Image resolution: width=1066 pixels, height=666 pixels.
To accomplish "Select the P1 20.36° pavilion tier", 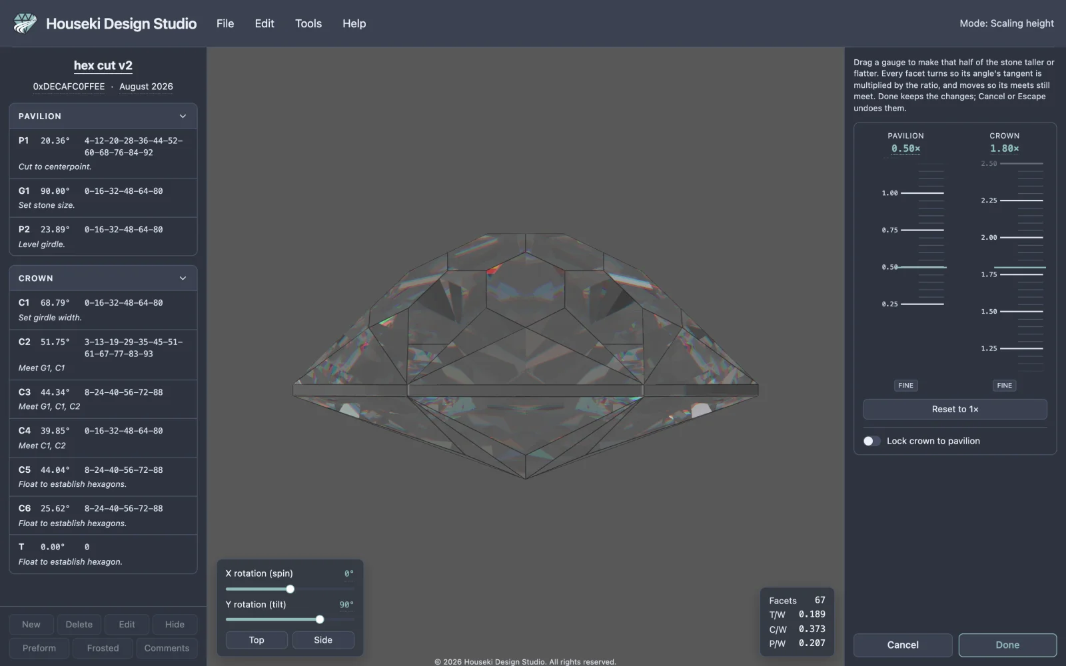I will point(103,153).
